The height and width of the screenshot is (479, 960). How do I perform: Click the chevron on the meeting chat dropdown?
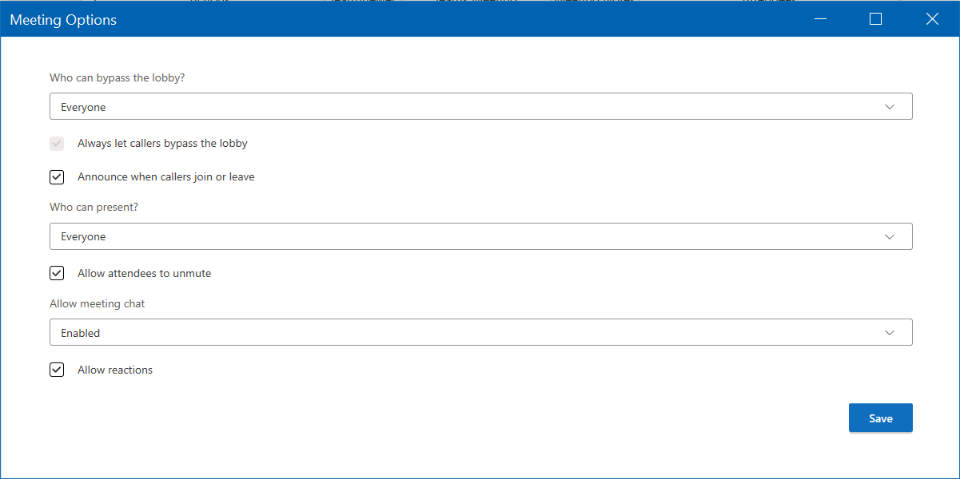[889, 331]
